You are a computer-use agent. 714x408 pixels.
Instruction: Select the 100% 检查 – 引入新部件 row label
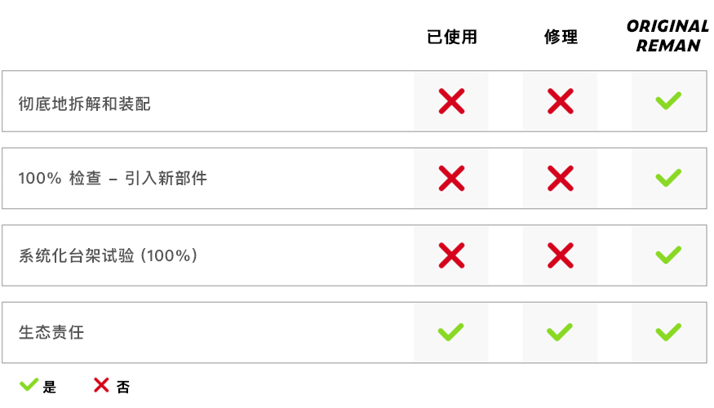(113, 179)
